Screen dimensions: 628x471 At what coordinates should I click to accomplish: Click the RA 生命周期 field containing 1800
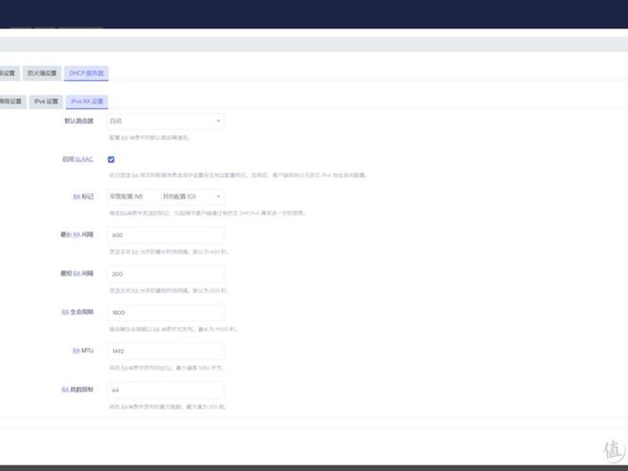coord(166,312)
